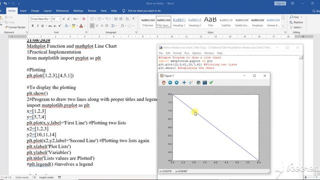The width and height of the screenshot is (320, 180).
Task: Insert a numbered list
Action: click(x=99, y=19)
